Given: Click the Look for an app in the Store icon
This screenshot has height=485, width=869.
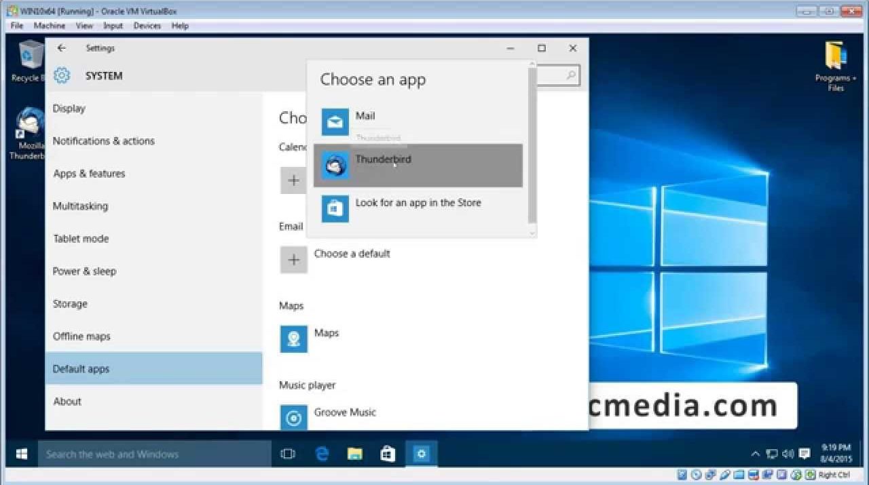Looking at the screenshot, I should click(335, 208).
